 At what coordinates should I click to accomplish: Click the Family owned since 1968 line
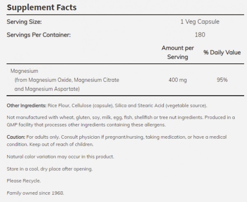point(35,193)
